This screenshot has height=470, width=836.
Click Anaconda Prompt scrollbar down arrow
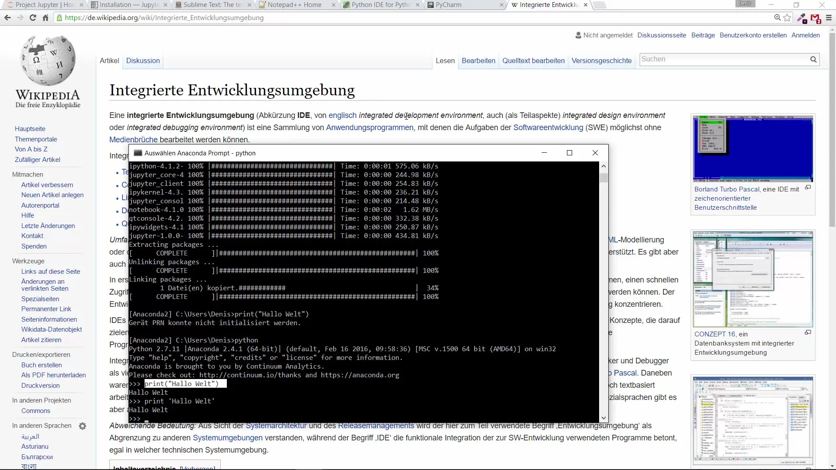tap(603, 418)
